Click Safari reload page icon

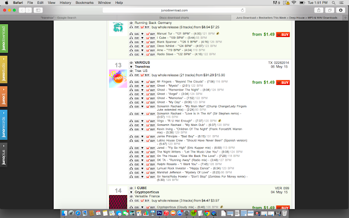(242, 10)
